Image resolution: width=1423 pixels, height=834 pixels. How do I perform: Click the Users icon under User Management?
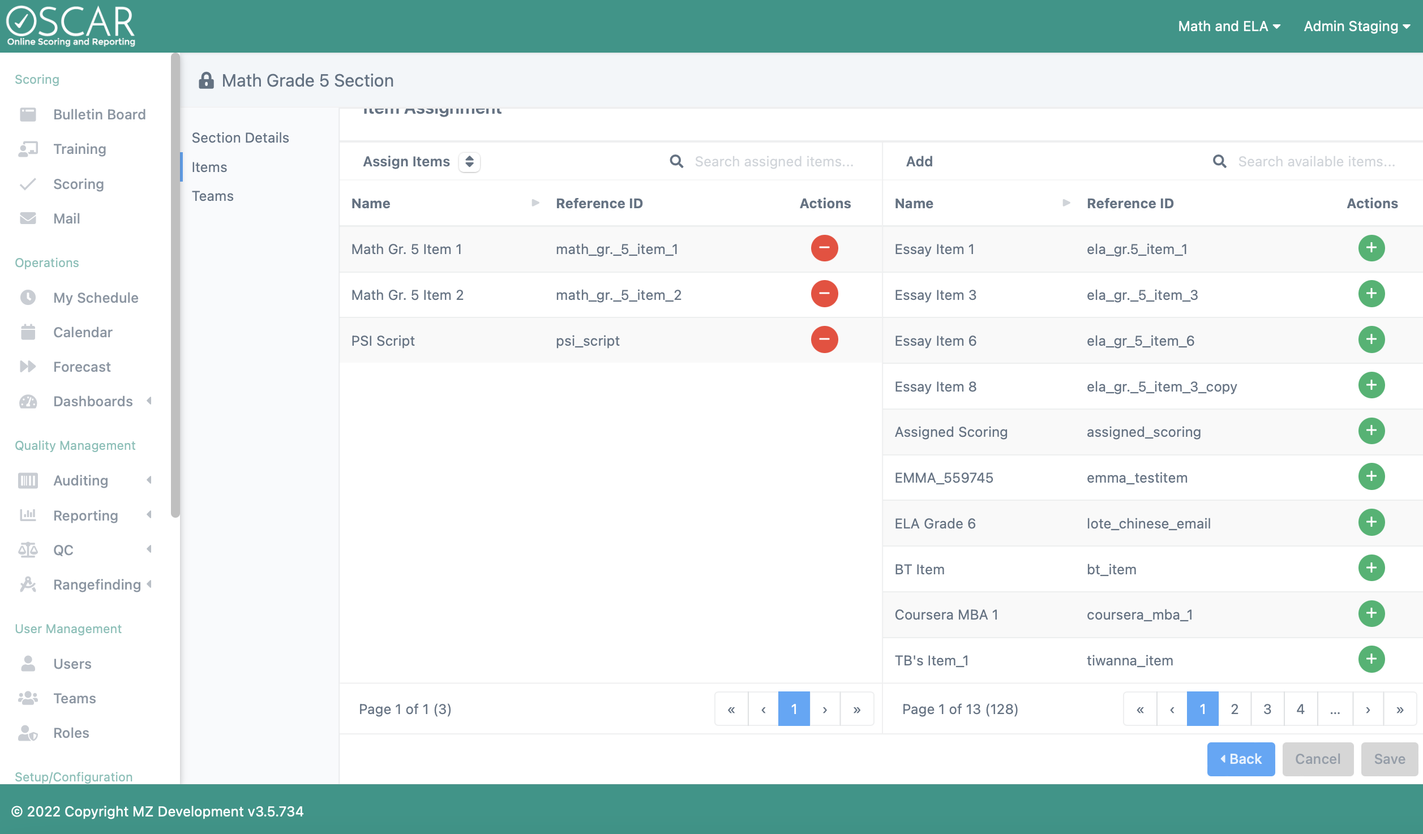pyautogui.click(x=28, y=663)
